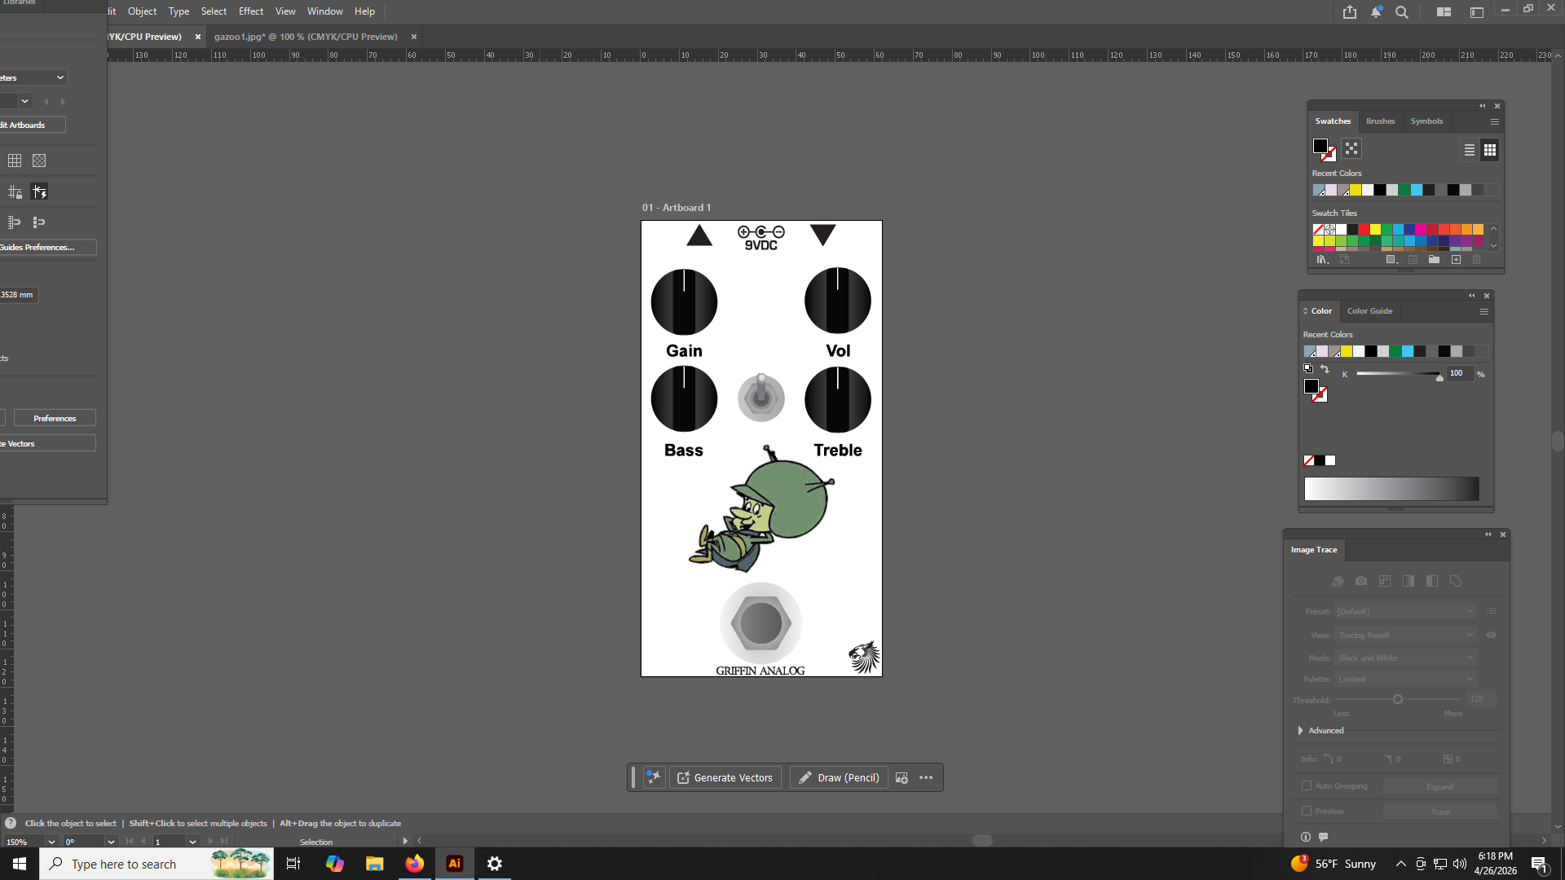Toggle the transparency grid icon

click(x=39, y=161)
